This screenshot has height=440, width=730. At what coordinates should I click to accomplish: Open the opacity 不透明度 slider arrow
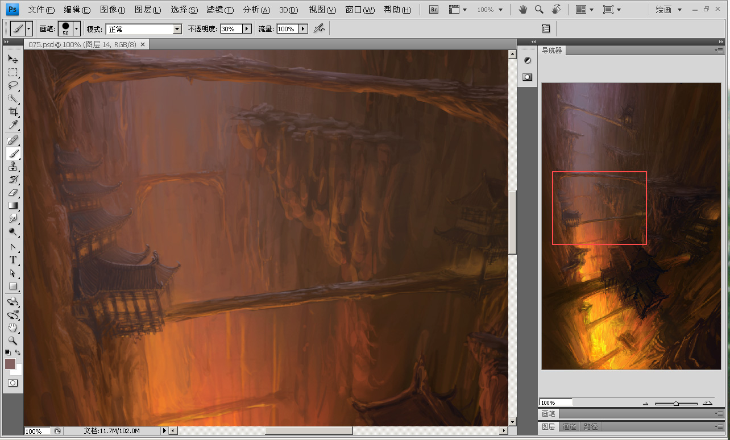coord(247,28)
